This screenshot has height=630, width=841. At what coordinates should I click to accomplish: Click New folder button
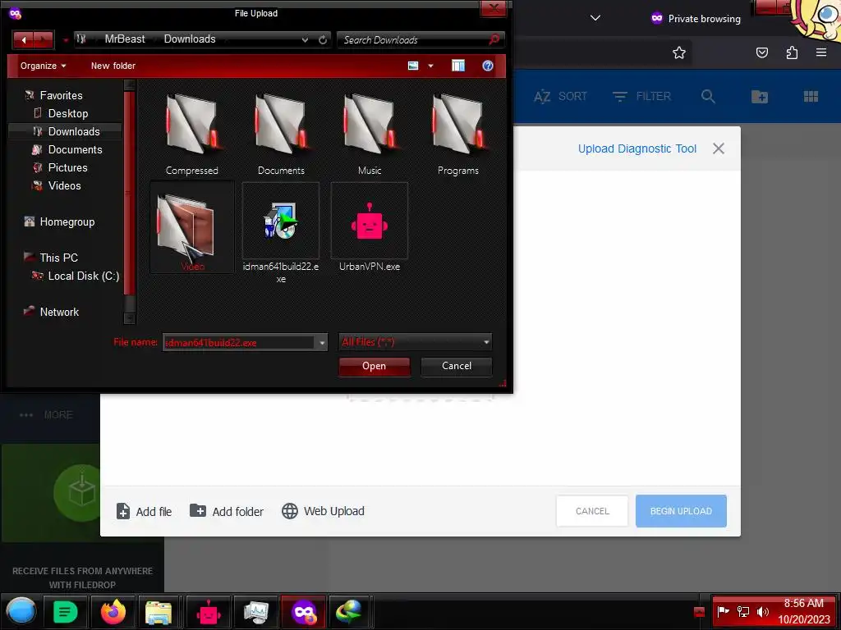(113, 66)
